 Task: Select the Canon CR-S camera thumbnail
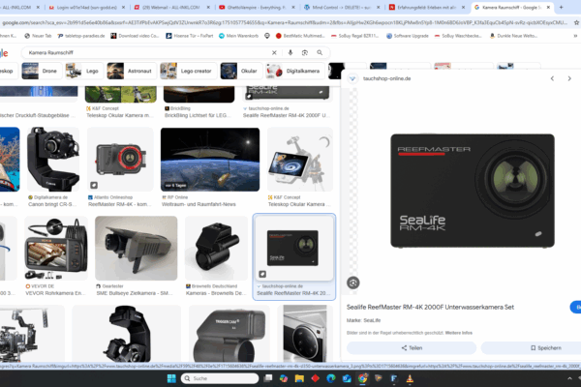point(53,160)
